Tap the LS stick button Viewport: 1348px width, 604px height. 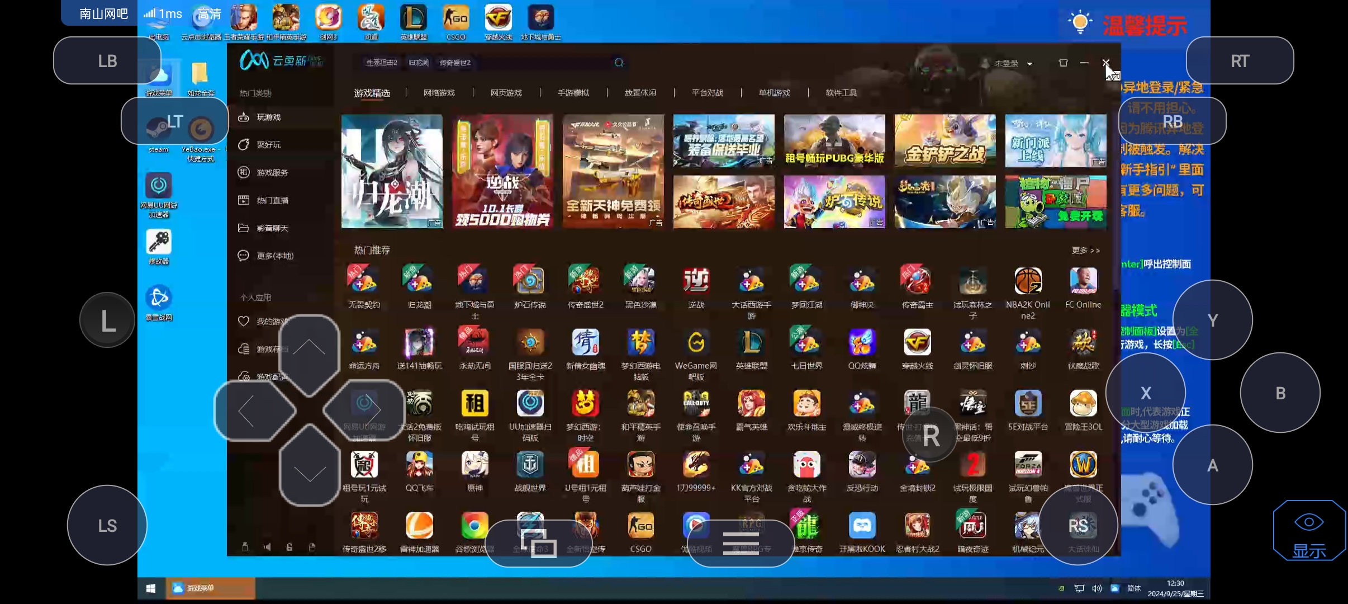[107, 525]
